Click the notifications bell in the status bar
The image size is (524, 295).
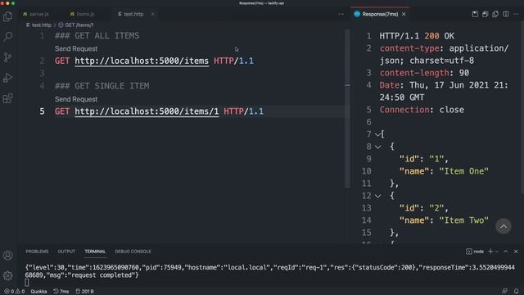(x=517, y=292)
